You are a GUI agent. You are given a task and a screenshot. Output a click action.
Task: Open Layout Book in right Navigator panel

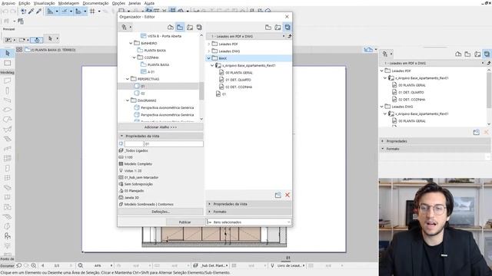tap(477, 54)
